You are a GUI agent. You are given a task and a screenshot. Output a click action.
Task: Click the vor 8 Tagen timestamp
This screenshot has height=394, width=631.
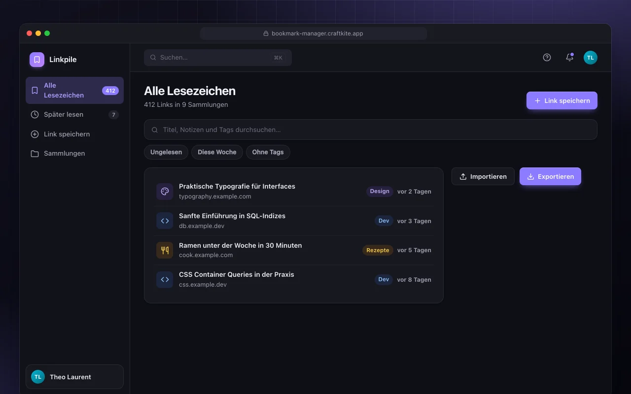414,280
